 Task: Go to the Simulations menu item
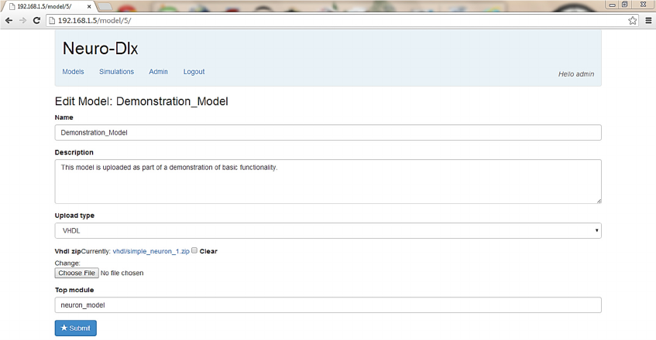(x=116, y=72)
